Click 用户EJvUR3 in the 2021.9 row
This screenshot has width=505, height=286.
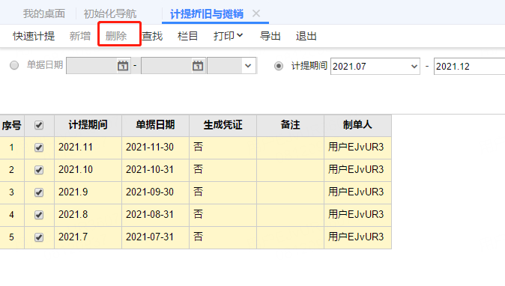pyautogui.click(x=356, y=192)
